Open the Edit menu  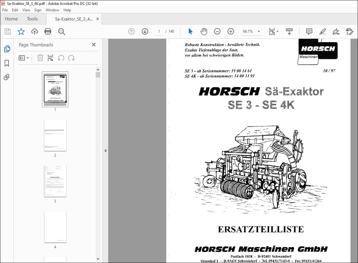15,10
